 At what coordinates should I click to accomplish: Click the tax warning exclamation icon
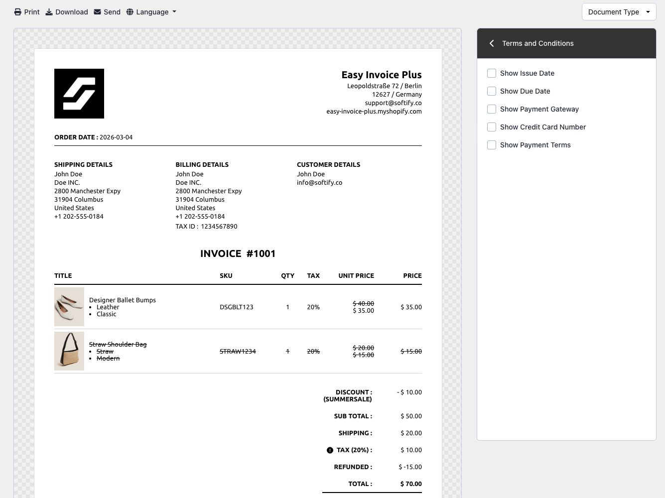330,450
